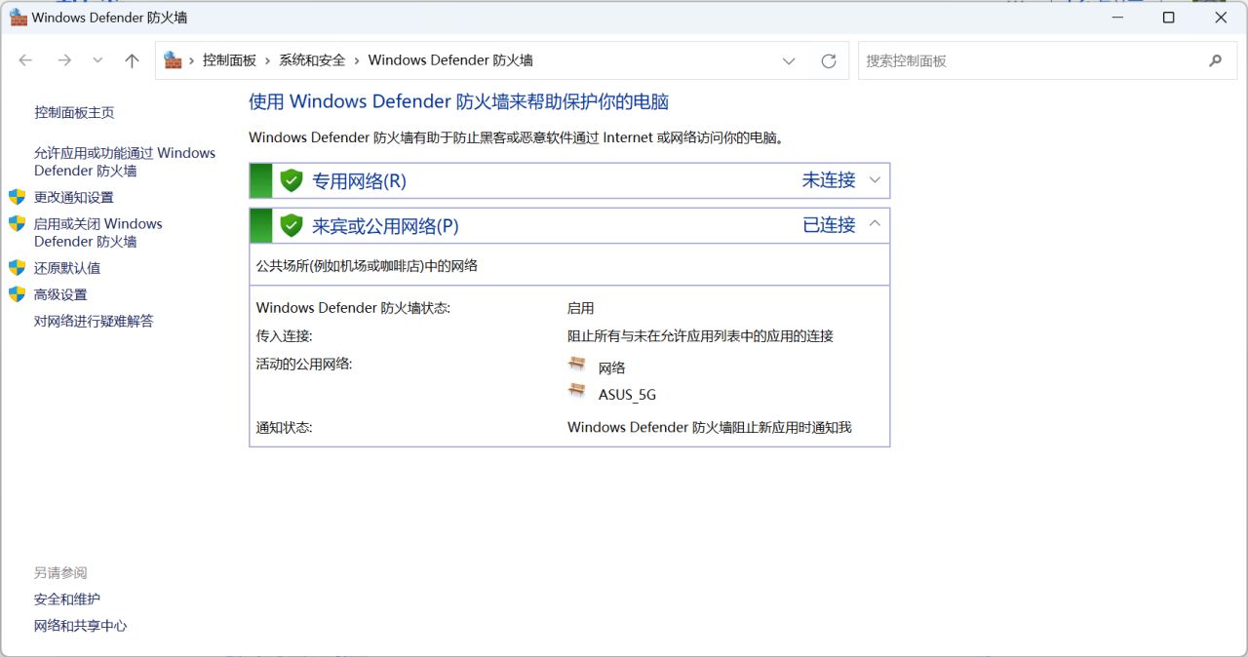Viewport: 1248px width, 657px height.
Task: Click 启用 firewall state value
Action: 580,308
